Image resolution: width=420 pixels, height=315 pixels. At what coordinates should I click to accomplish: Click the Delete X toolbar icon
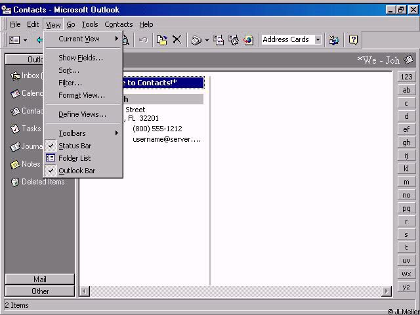(177, 39)
